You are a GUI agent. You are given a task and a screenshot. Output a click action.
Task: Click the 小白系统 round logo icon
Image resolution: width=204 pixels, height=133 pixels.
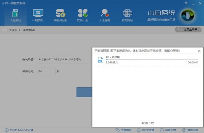click(x=188, y=15)
